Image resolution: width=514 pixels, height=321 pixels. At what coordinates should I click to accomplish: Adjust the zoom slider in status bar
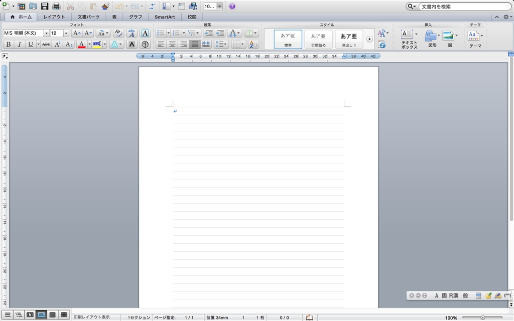(482, 317)
